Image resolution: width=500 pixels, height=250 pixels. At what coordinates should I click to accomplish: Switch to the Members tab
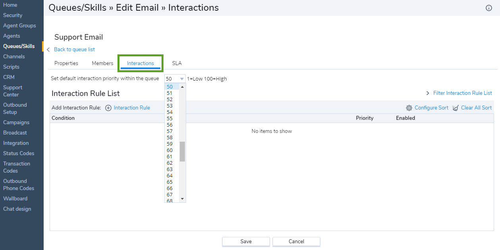click(x=102, y=63)
